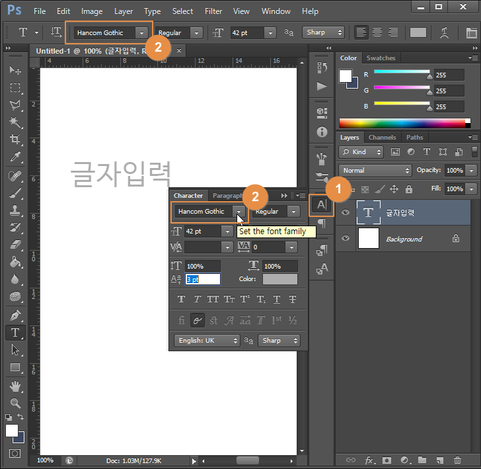Toggle Underline in Character panel
481x469 pixels.
pos(277,299)
